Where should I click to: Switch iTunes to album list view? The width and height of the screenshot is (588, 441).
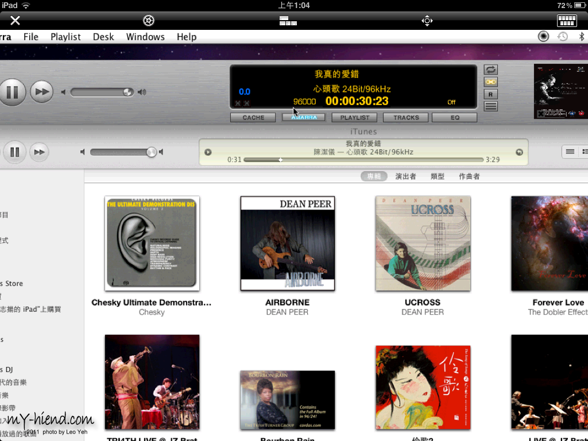coord(584,152)
